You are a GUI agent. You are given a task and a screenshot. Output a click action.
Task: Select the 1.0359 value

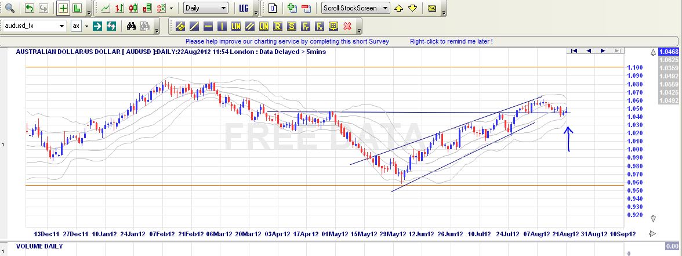coord(669,68)
